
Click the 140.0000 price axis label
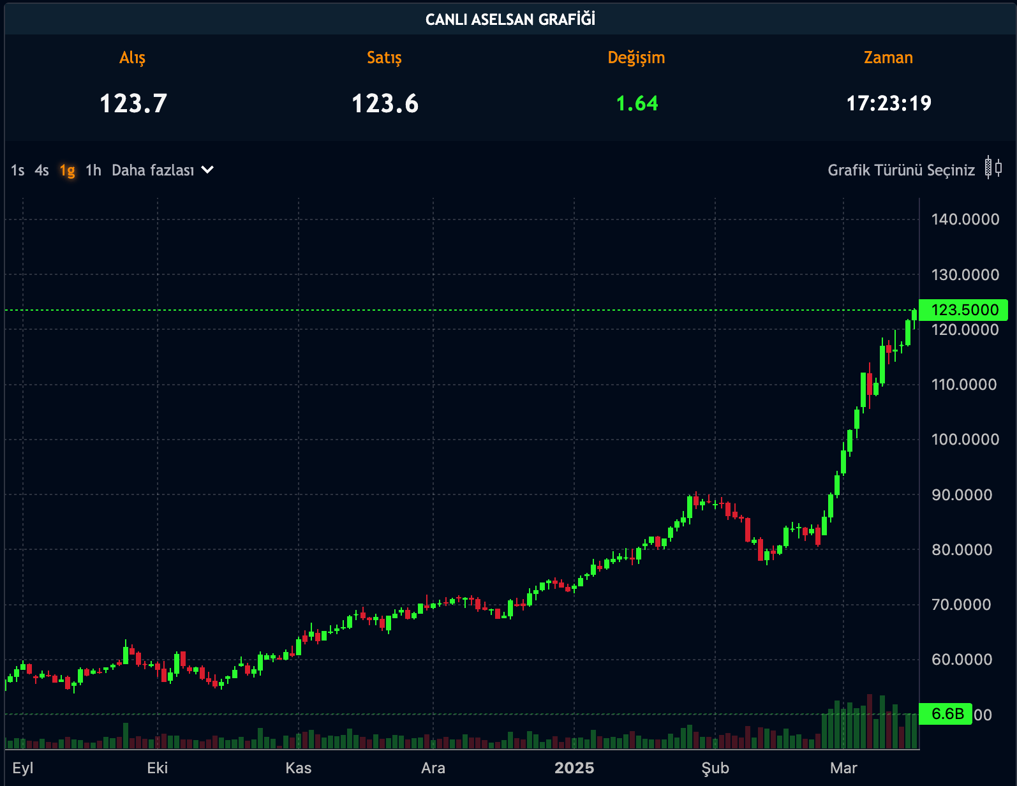pos(965,219)
